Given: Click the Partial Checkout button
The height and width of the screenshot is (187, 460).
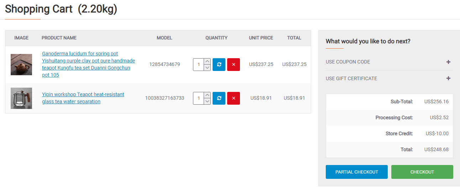Looking at the screenshot, I should coord(357,172).
